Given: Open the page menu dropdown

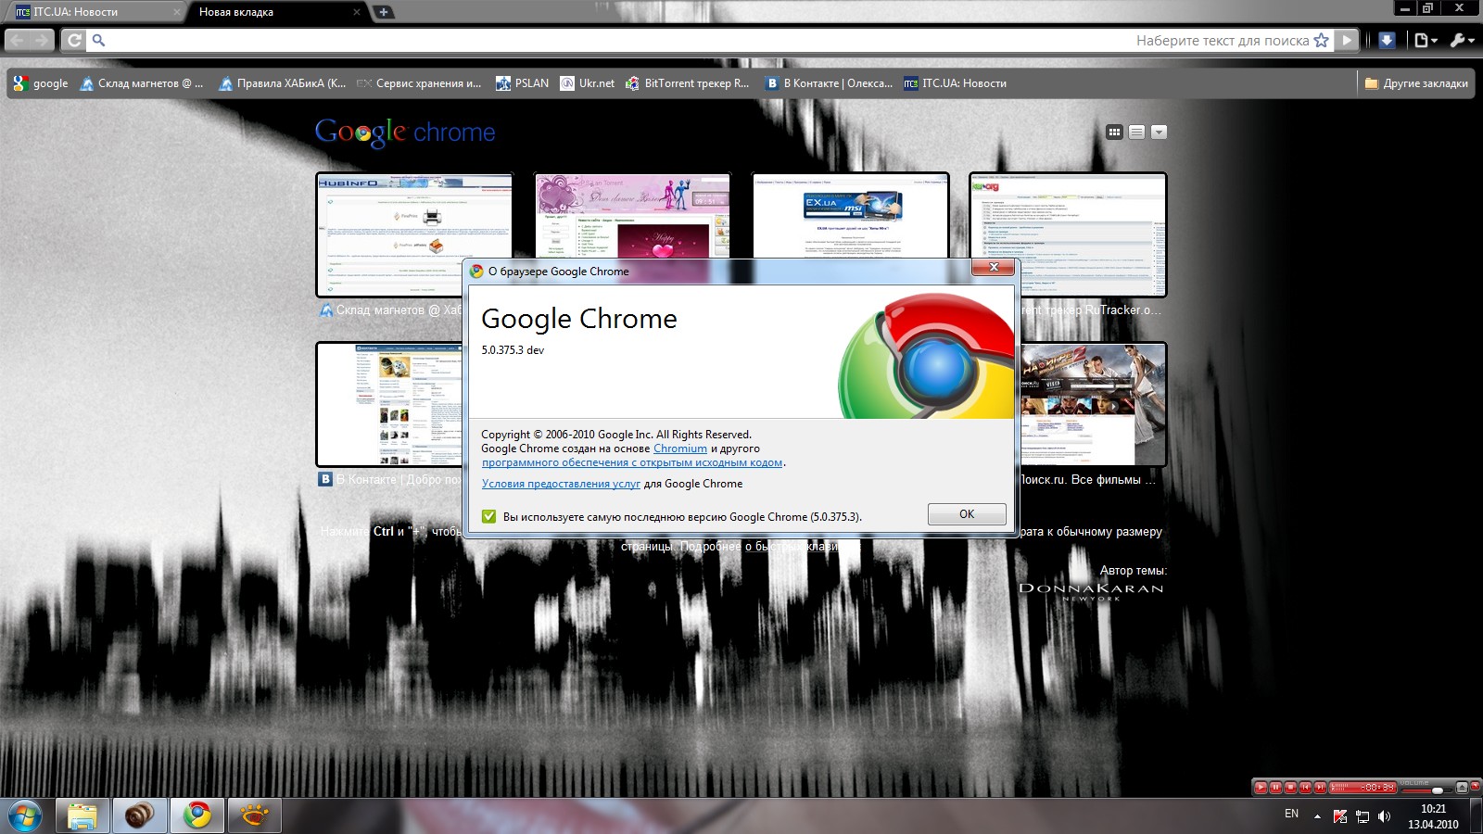Looking at the screenshot, I should pyautogui.click(x=1426, y=40).
